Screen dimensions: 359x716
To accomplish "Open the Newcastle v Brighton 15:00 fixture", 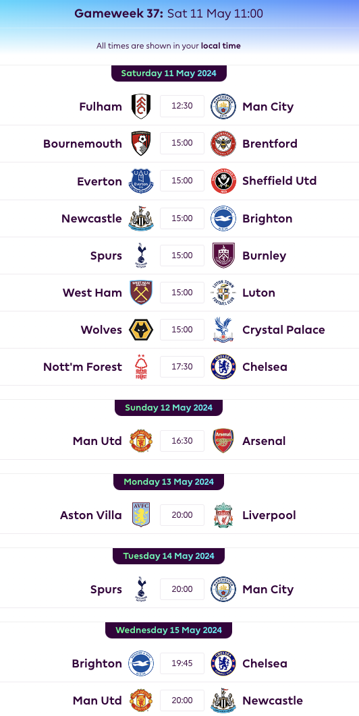I will (x=179, y=218).
